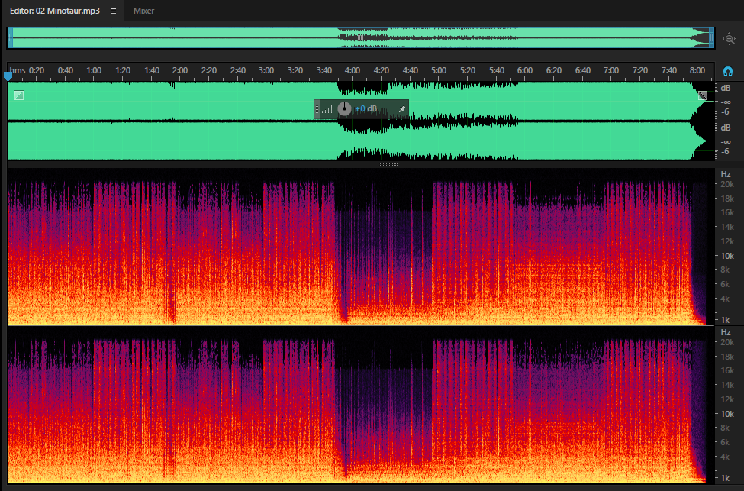The height and width of the screenshot is (491, 744).
Task: Click the lower channel dB scale label
Action: (726, 128)
